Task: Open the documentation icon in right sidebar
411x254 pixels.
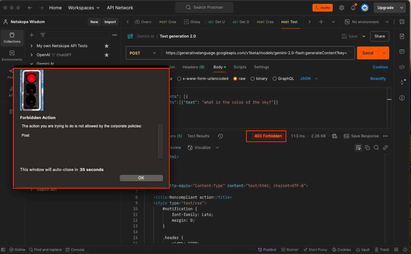Action: point(402,36)
